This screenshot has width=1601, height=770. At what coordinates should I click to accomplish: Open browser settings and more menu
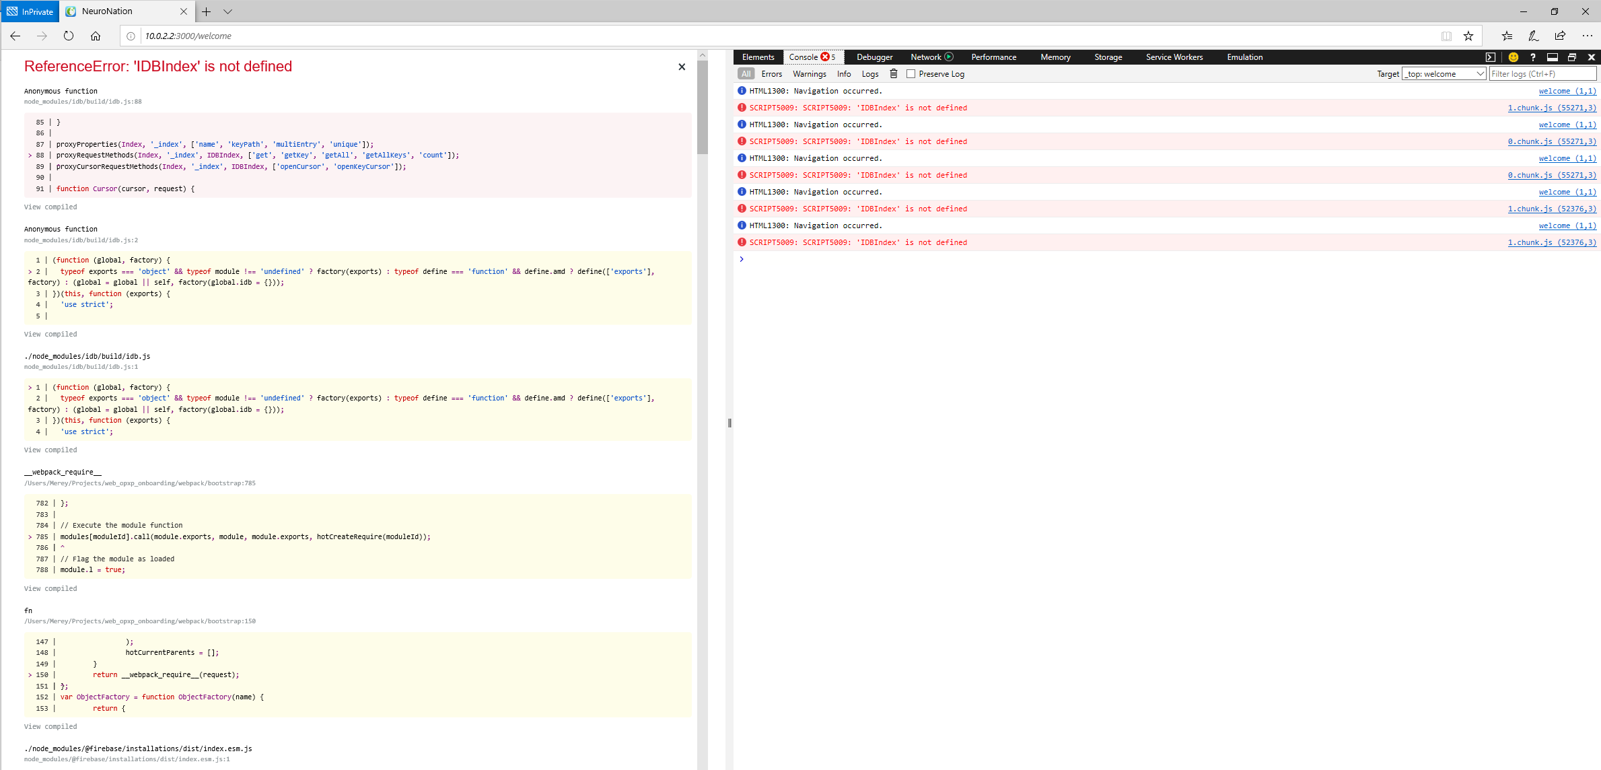1587,36
